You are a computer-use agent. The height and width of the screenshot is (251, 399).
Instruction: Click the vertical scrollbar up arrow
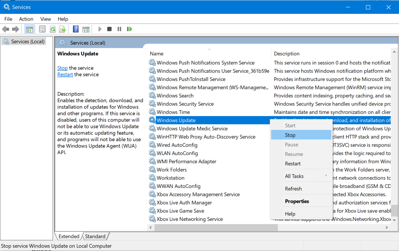394,52
